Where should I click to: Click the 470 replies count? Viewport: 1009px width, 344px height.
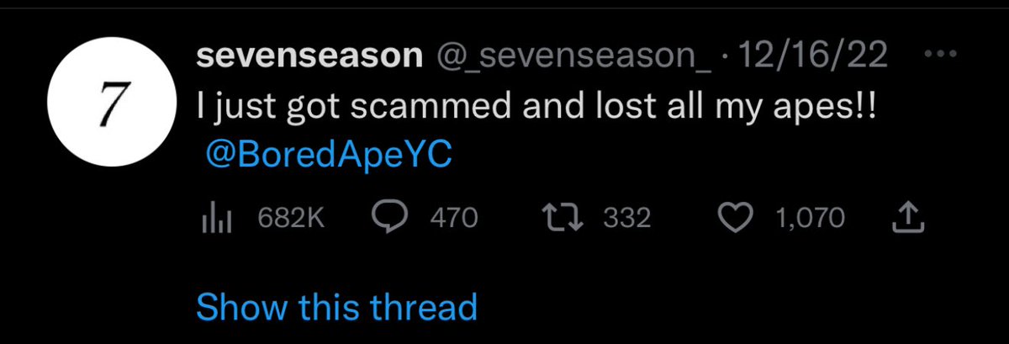click(x=454, y=219)
